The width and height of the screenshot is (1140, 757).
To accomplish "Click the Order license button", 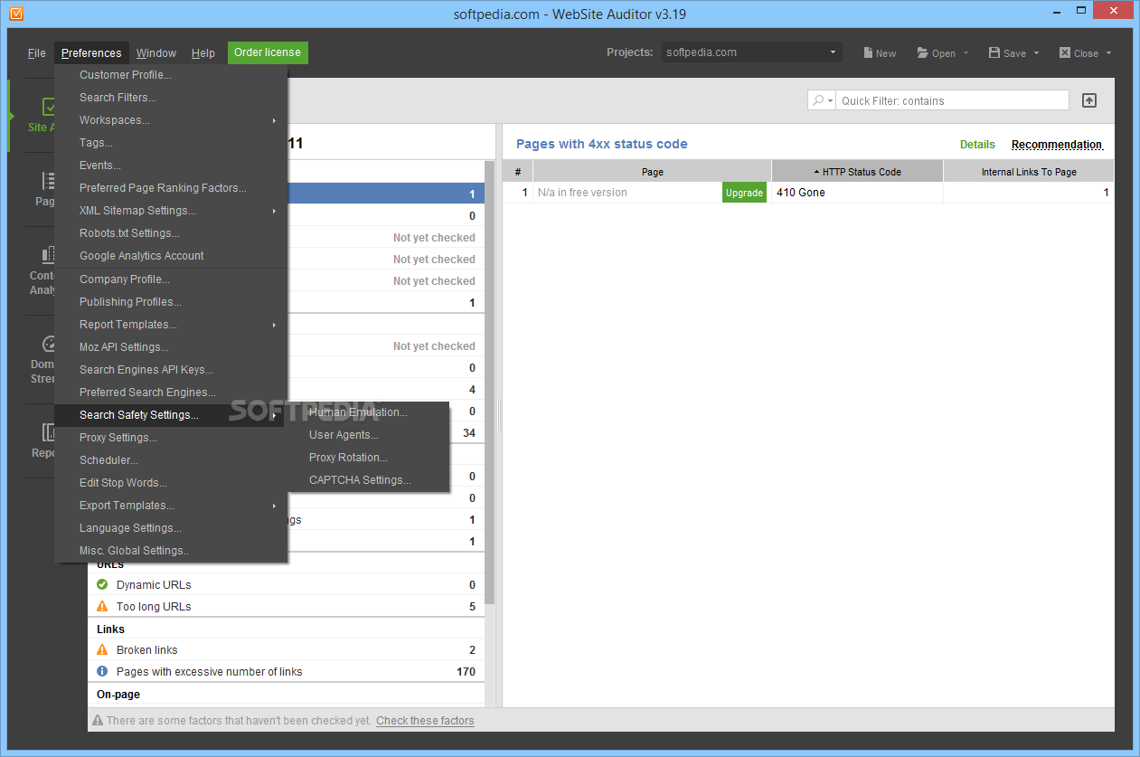I will tap(268, 52).
